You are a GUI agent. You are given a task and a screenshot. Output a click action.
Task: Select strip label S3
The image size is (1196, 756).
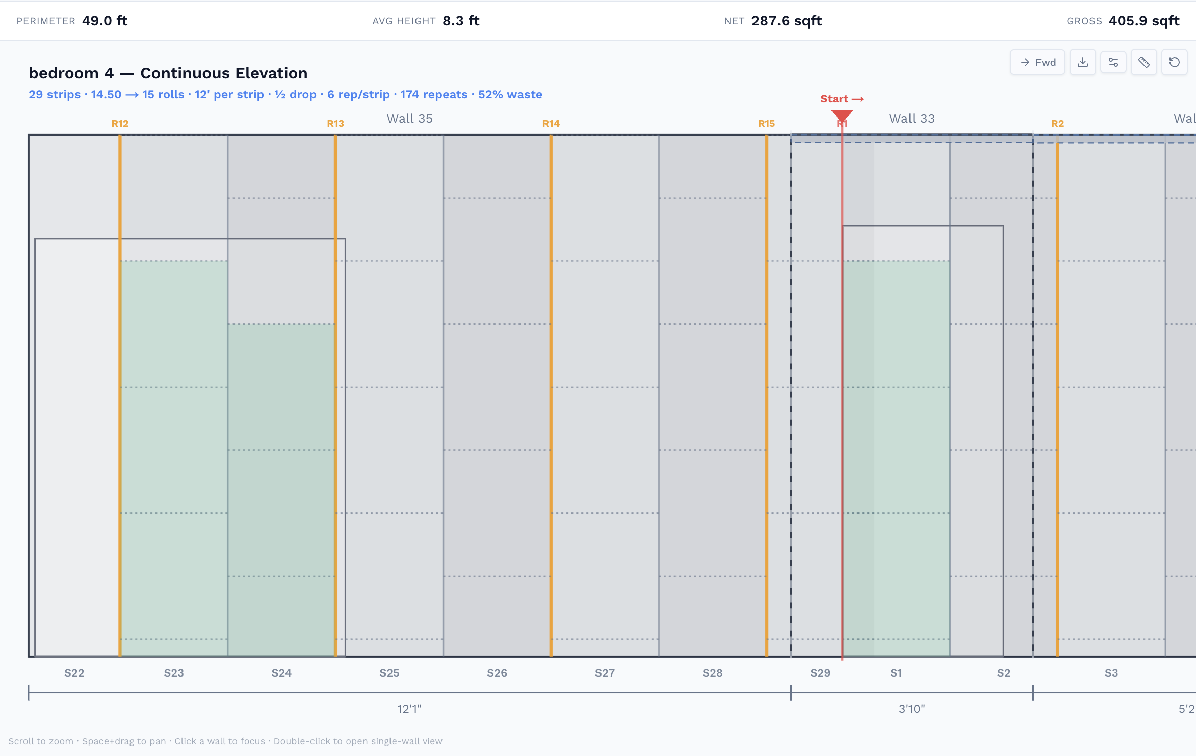[x=1111, y=673]
